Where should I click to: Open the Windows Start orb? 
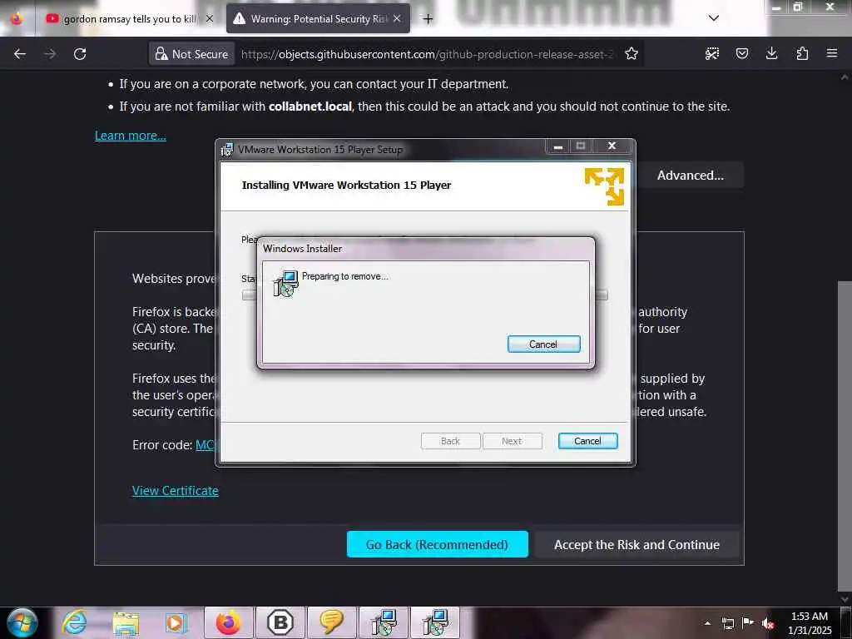coord(22,622)
